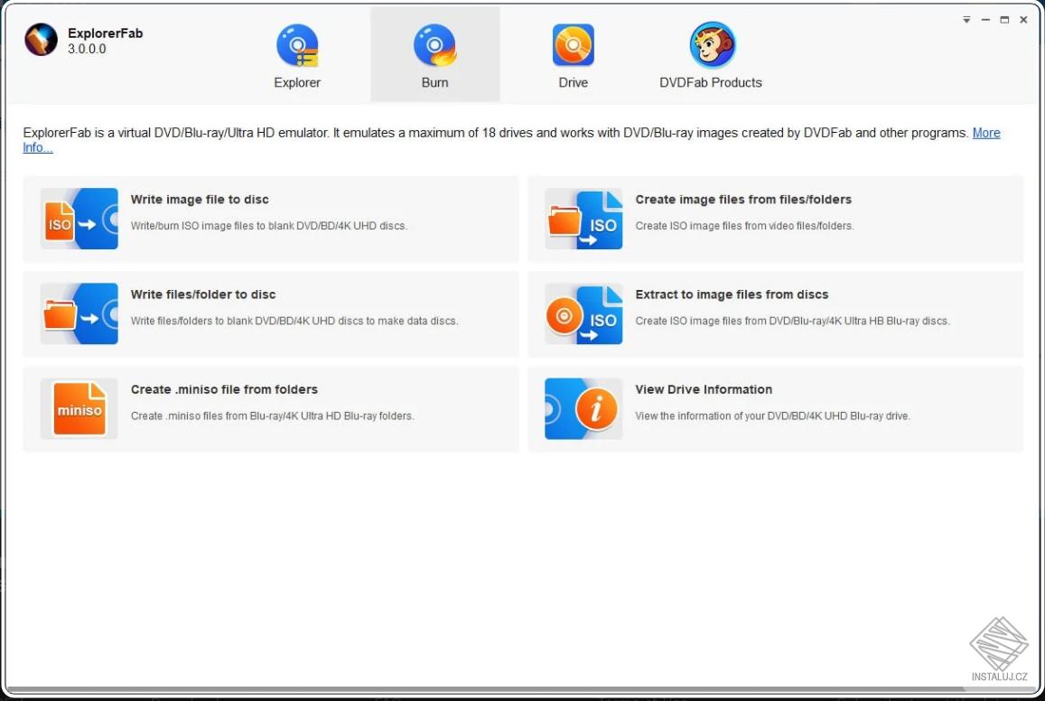Image resolution: width=1045 pixels, height=701 pixels.
Task: Follow the More Info link
Action: [986, 133]
